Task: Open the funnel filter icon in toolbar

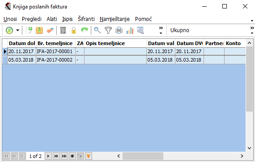Action: [x=108, y=30]
